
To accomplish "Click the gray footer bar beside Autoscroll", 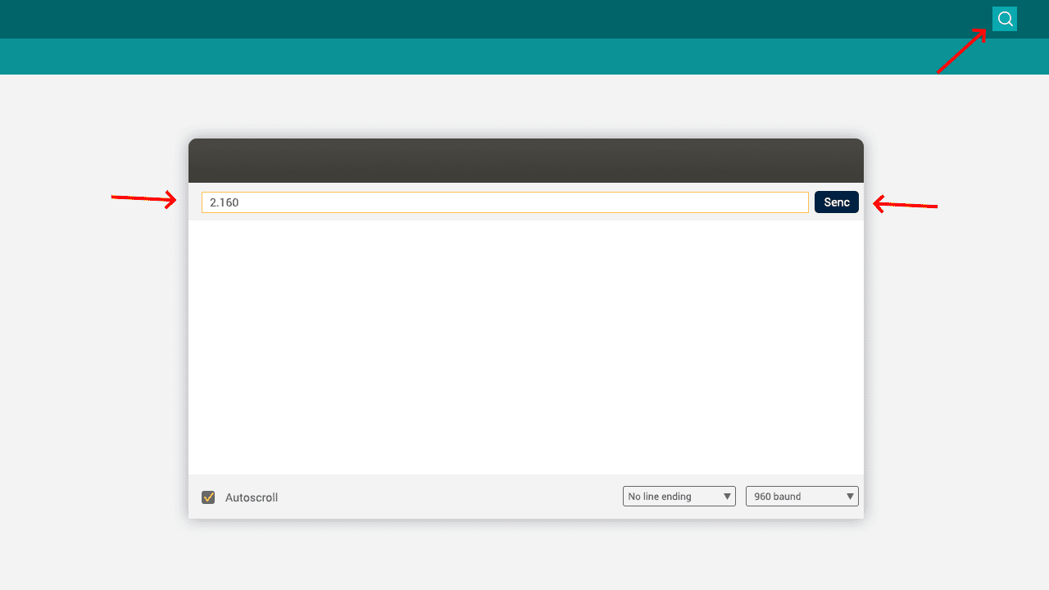I will pyautogui.click(x=451, y=497).
